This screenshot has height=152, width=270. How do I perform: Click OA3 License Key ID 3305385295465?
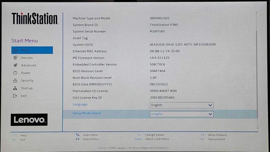[162, 98]
